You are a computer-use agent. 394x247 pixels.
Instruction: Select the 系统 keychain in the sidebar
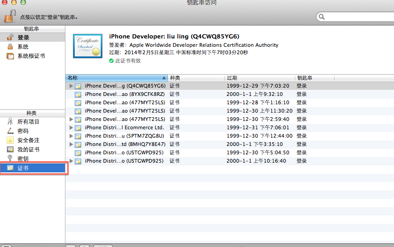click(32, 47)
